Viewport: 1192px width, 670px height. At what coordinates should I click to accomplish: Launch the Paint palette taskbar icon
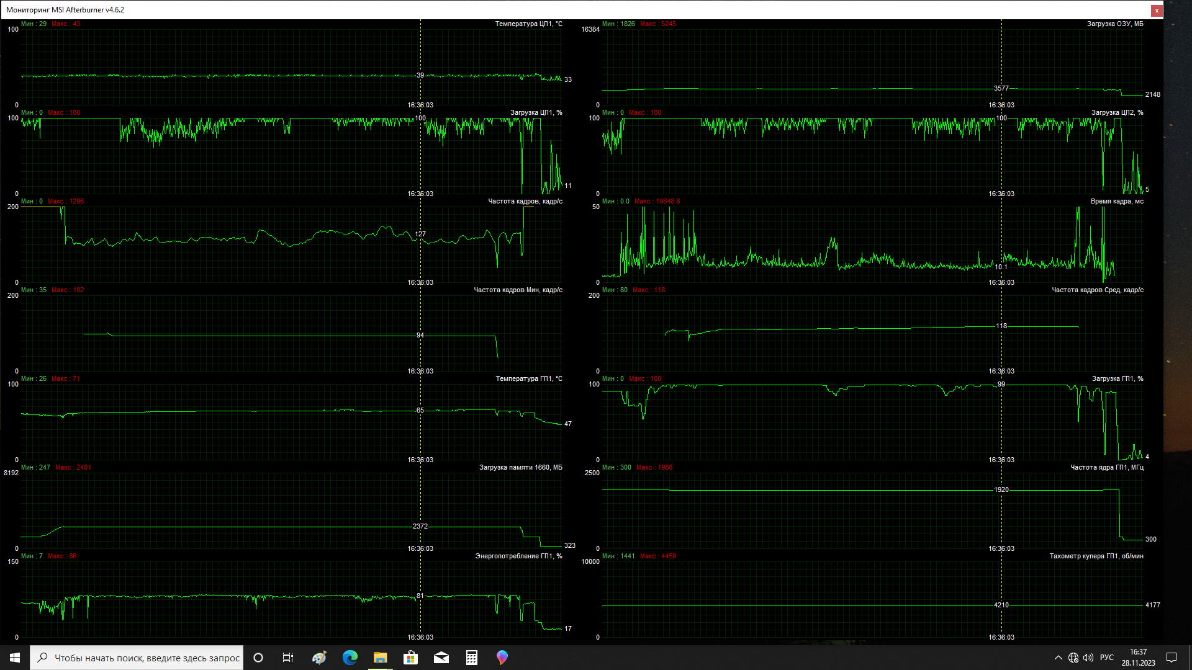point(319,658)
